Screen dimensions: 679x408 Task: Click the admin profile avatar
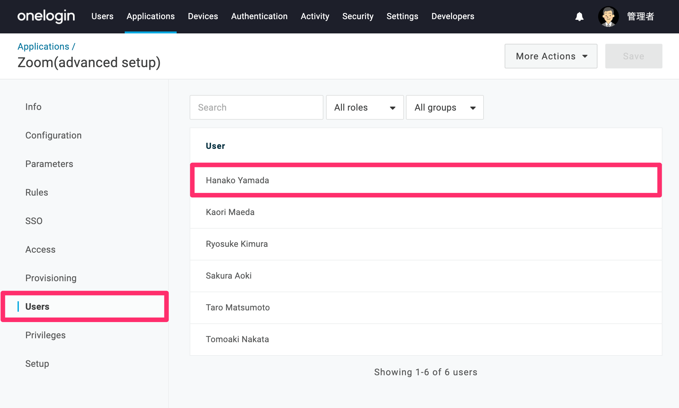608,17
